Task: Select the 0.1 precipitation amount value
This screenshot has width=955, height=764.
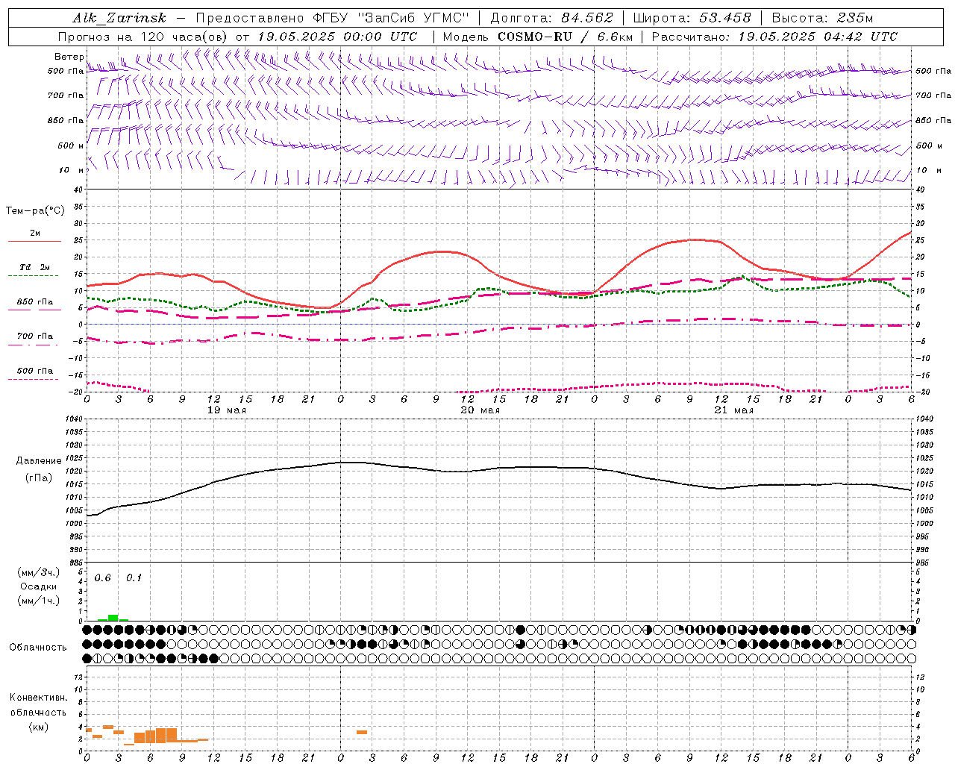Action: pos(134,578)
